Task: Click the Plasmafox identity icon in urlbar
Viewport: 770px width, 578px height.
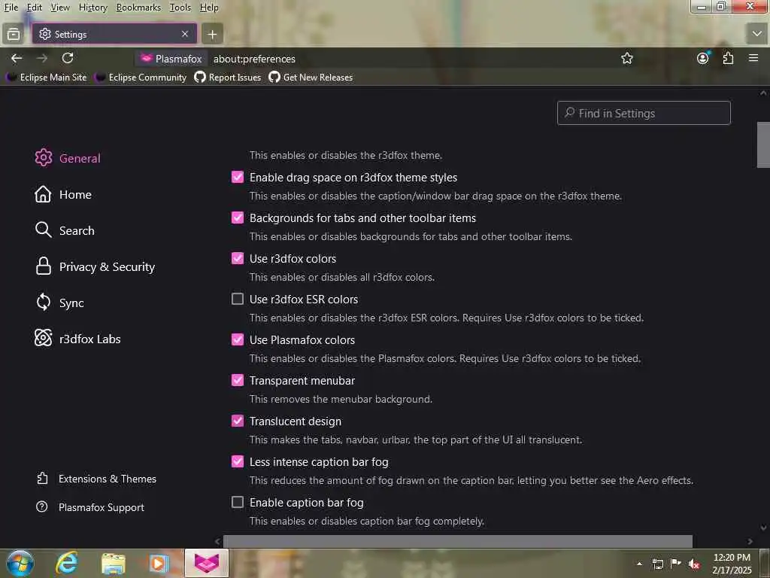Action: [x=172, y=59]
